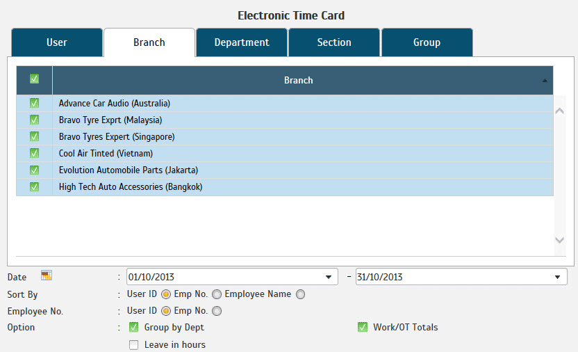Uncheck Cool Air Tinted (Vietnam) checkbox
The image size is (578, 352).
tap(34, 153)
